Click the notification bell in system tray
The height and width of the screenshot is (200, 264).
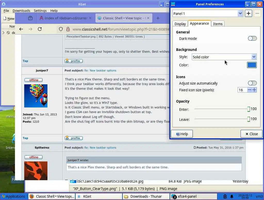click(232, 196)
